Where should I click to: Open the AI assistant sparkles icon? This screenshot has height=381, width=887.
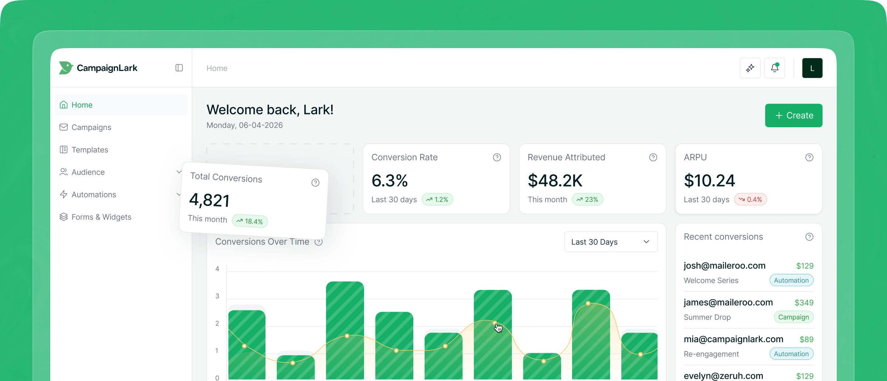click(x=750, y=68)
